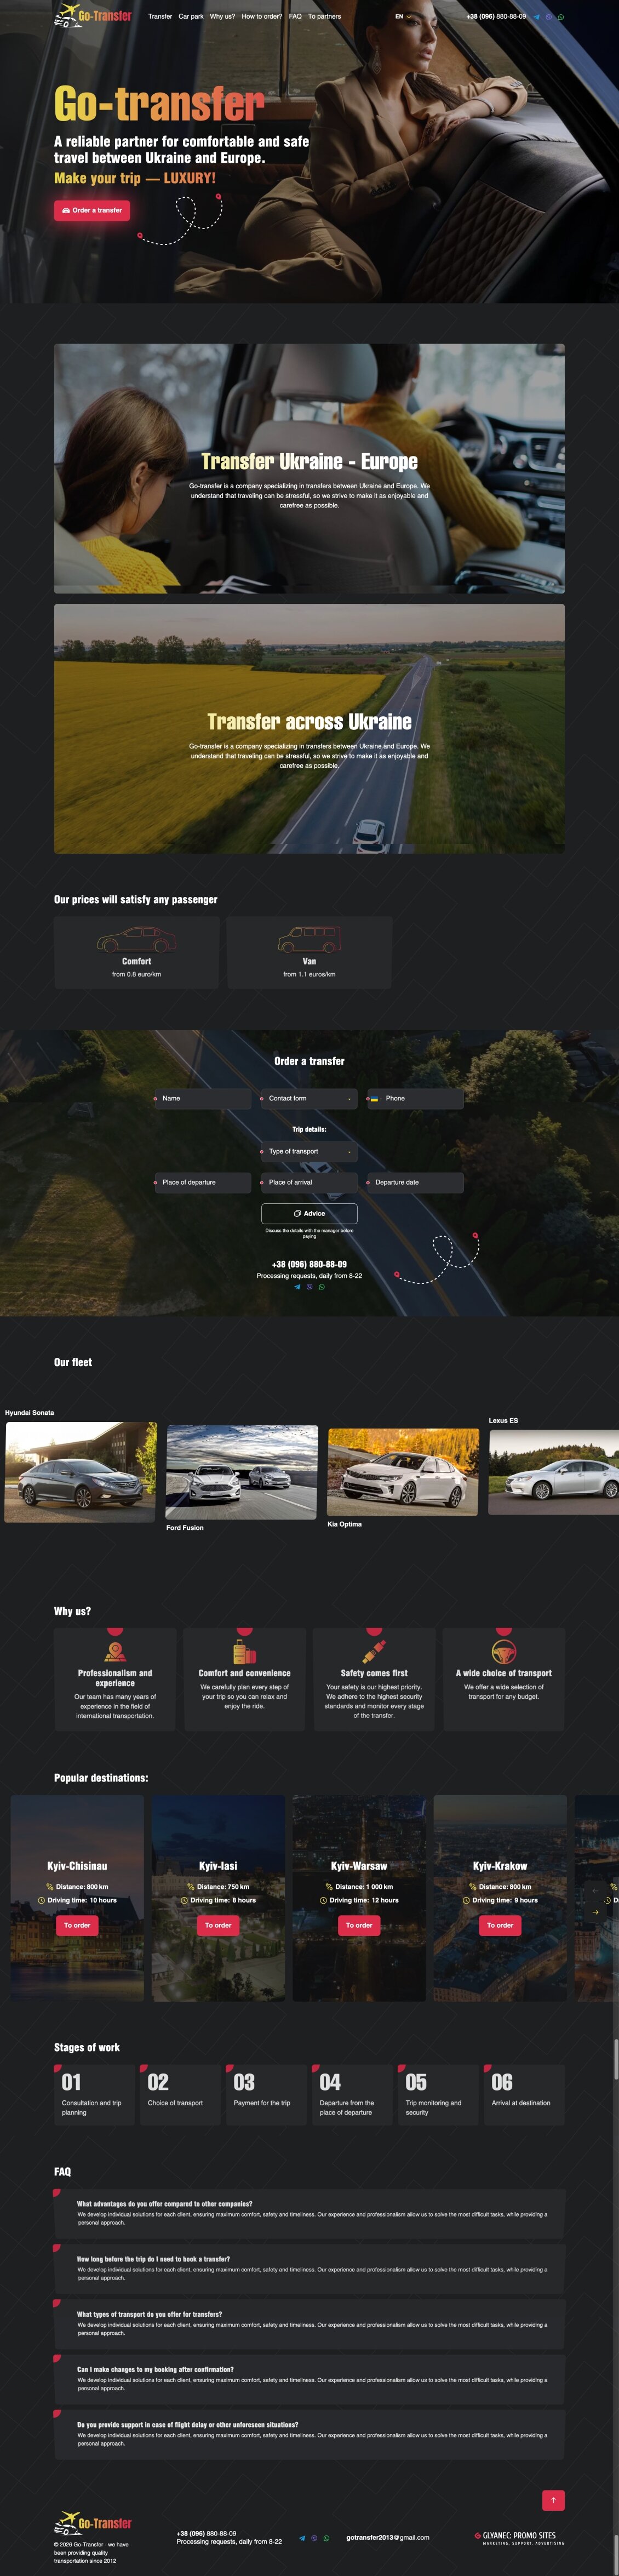Select the Why us? menu item
Image resolution: width=619 pixels, height=2576 pixels.
[x=223, y=17]
